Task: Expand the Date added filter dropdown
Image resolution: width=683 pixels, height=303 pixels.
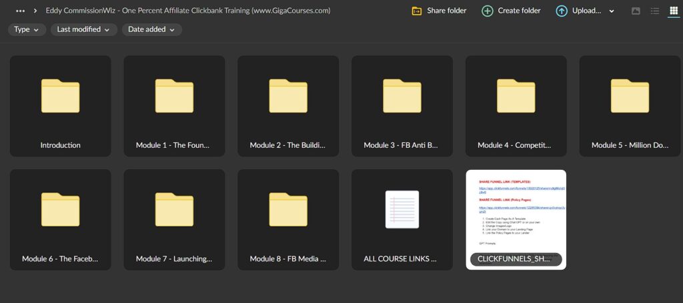Action: [151, 29]
